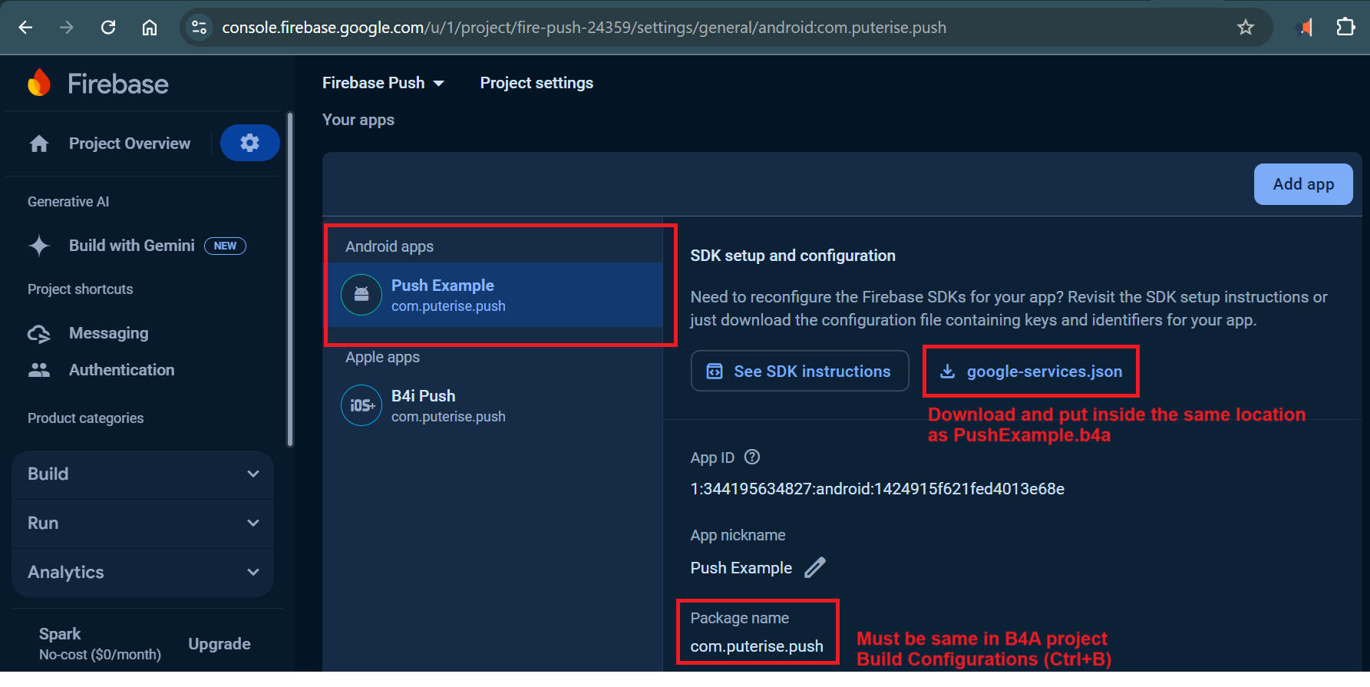Screen dimensions: 1370x687
Task: Click the Add app button
Action: 1303,184
